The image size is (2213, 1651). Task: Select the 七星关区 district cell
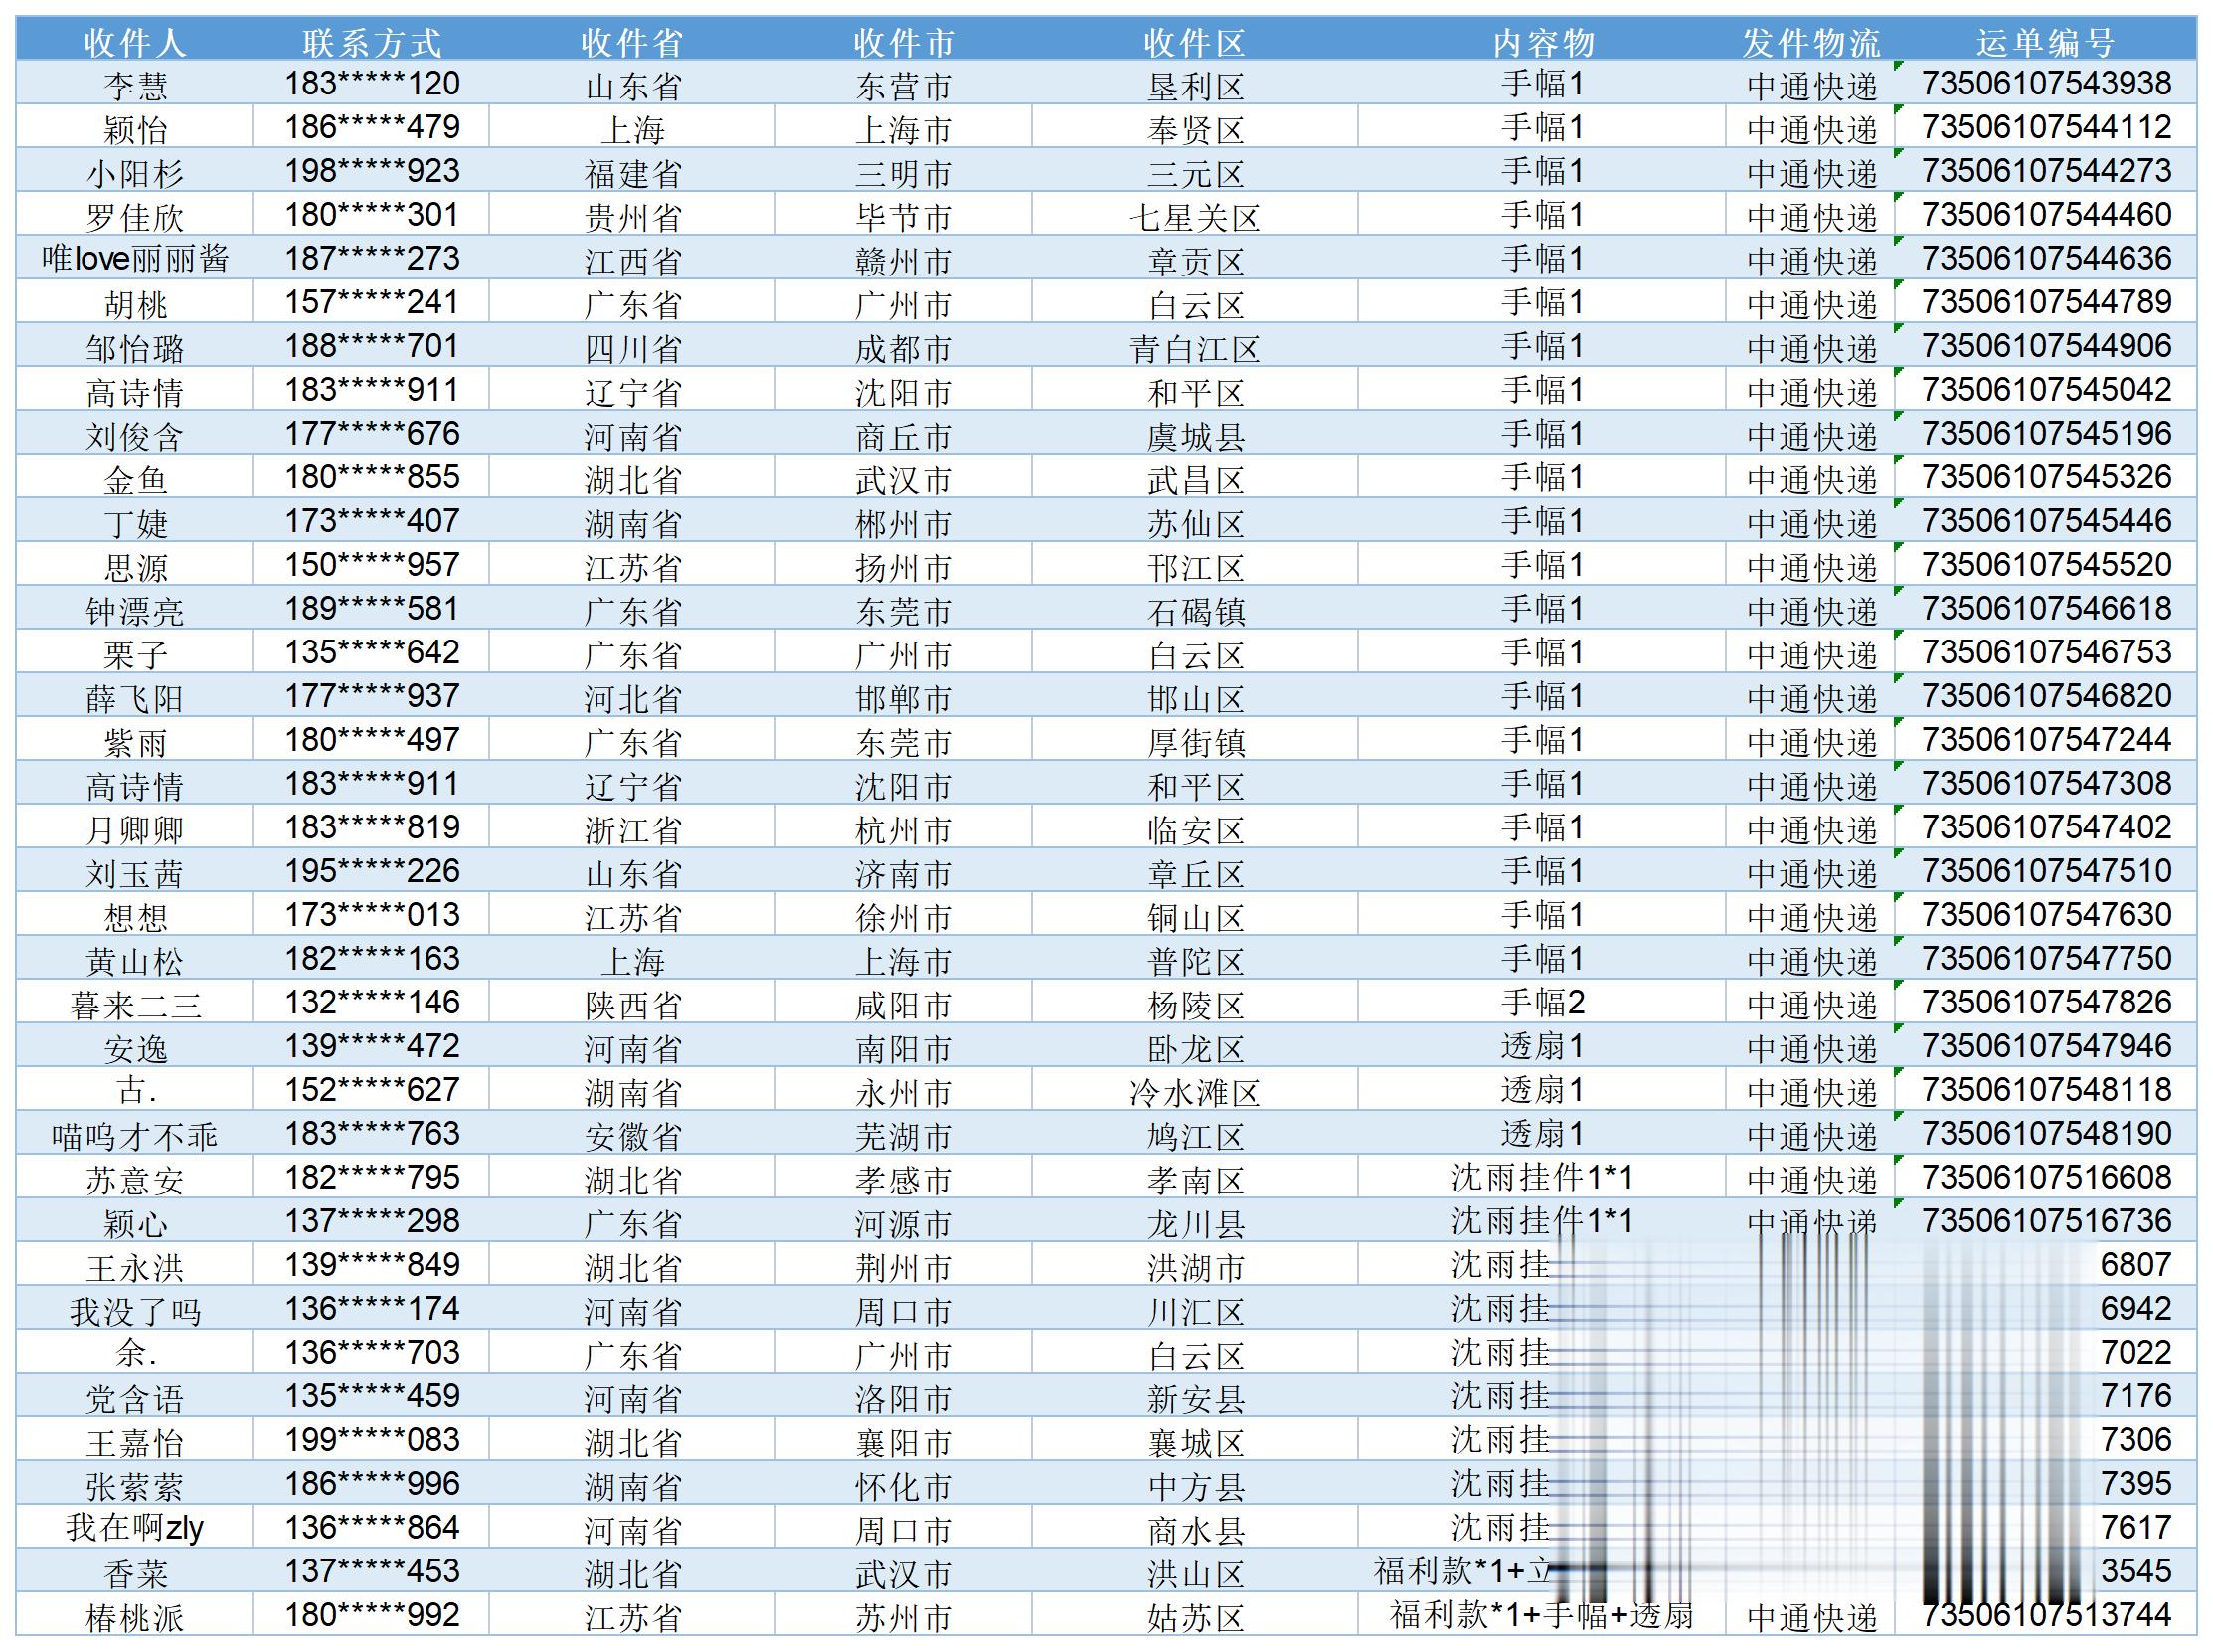pyautogui.click(x=1194, y=216)
